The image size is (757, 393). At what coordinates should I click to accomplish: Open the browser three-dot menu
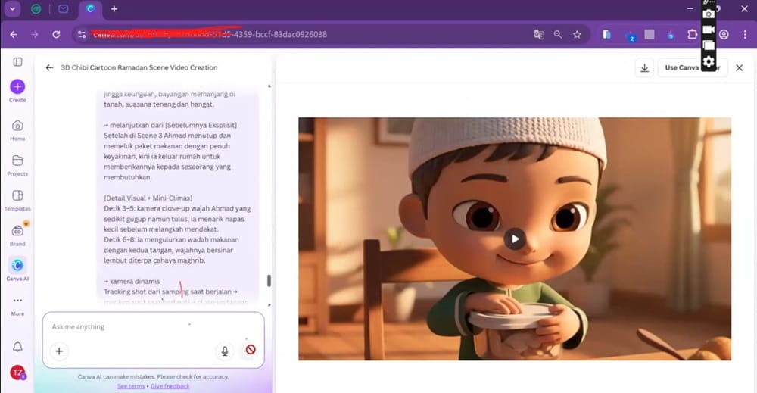pos(745,34)
